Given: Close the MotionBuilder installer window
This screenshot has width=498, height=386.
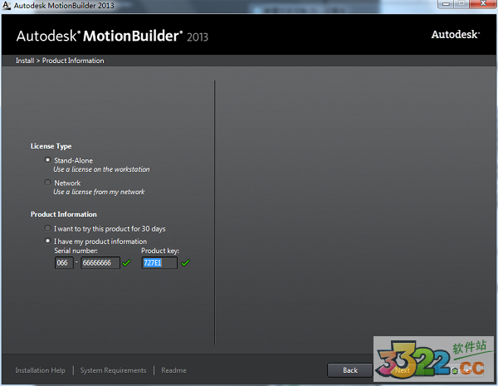Looking at the screenshot, I should 483,4.
